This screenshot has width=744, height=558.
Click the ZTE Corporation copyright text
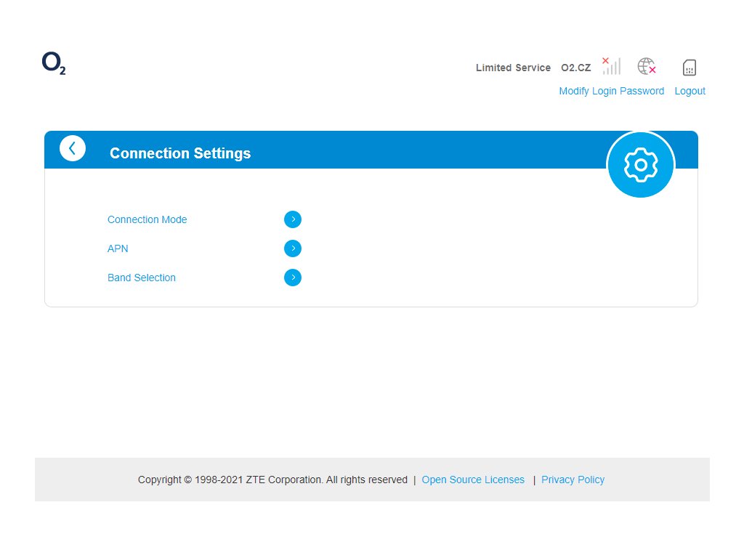272,480
